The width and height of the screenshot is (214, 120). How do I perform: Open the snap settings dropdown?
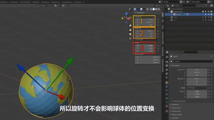[x=59, y=5]
